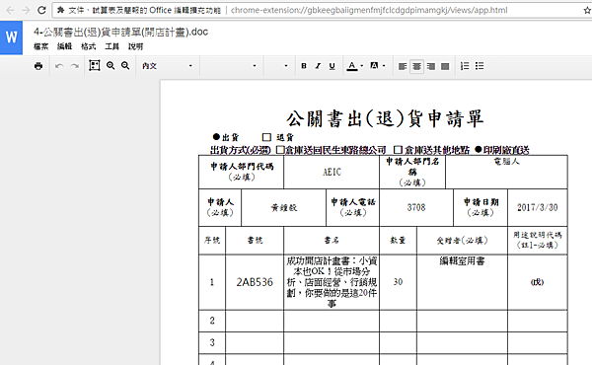
Task: Click the book number 2AB536
Action: 255,282
